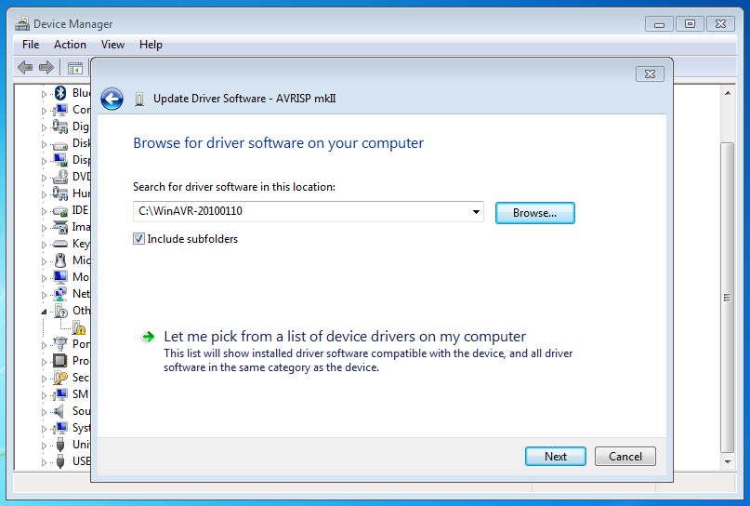Viewport: 750px width, 506px height.
Task: Select the DVD drives category icon
Action: (60, 177)
